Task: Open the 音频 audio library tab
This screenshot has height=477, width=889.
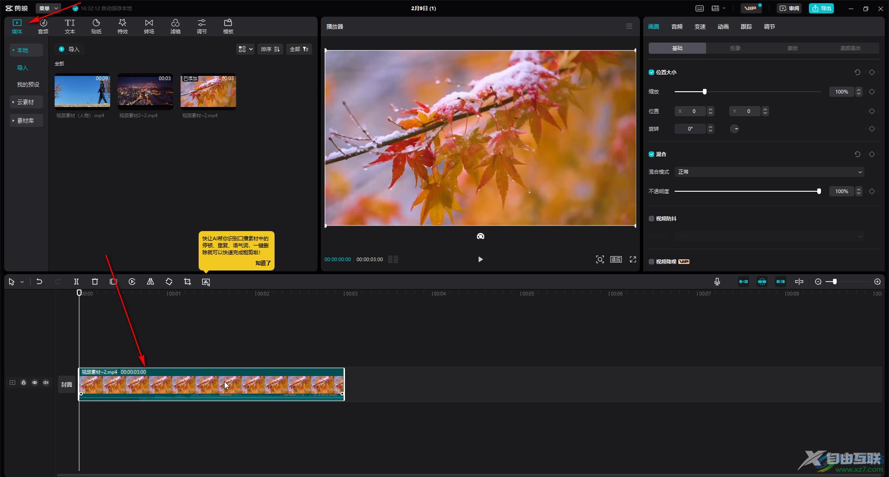Action: point(43,26)
